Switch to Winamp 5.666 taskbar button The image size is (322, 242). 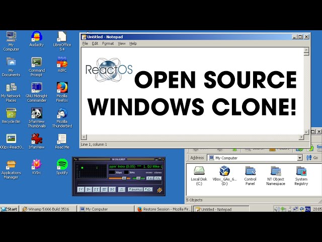48,209
